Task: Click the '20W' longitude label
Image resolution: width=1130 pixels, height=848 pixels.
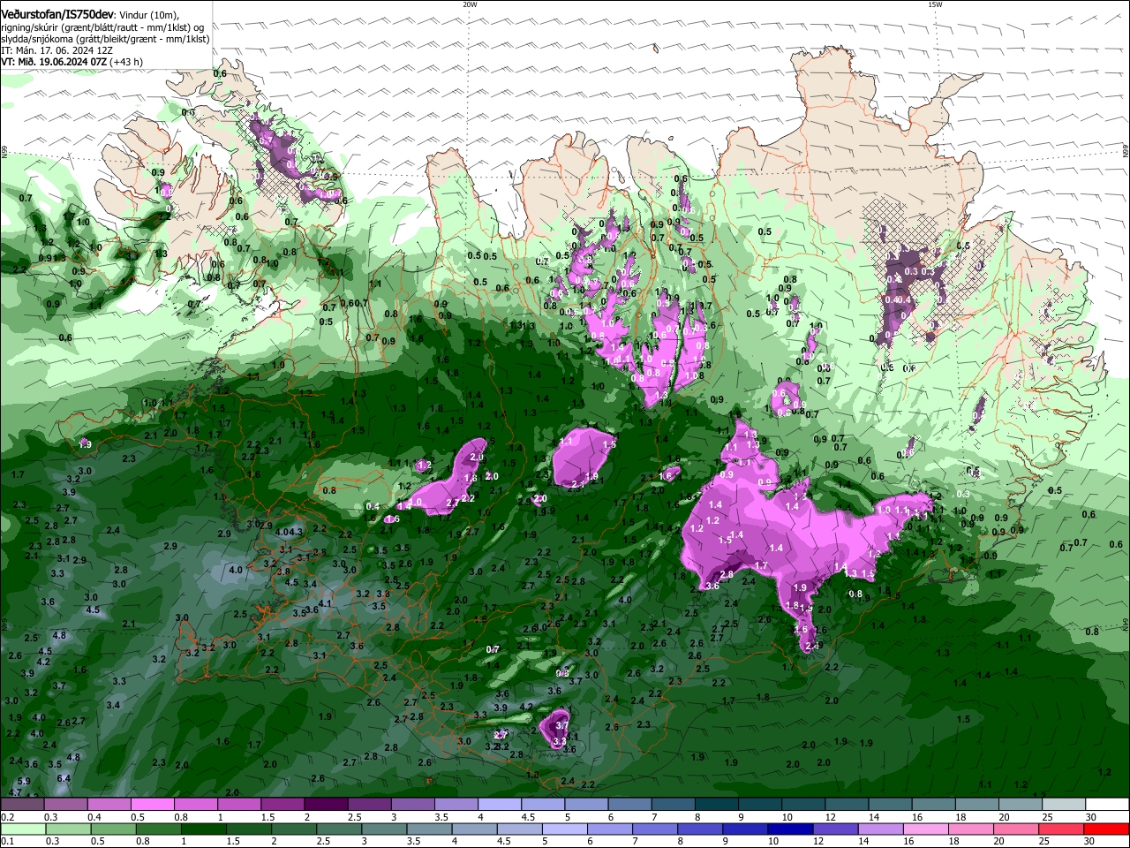Action: click(x=470, y=4)
